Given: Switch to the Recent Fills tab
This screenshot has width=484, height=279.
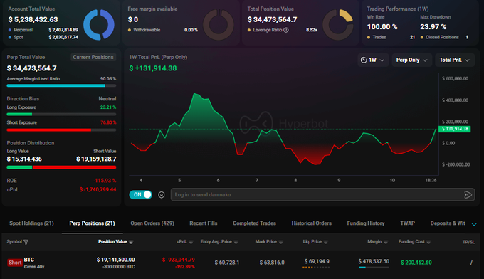Looking at the screenshot, I should (204, 223).
